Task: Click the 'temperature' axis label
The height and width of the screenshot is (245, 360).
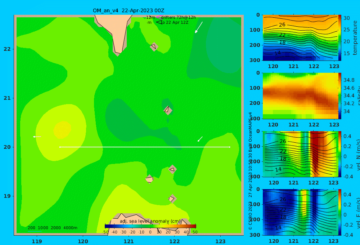Action: click(x=355, y=38)
